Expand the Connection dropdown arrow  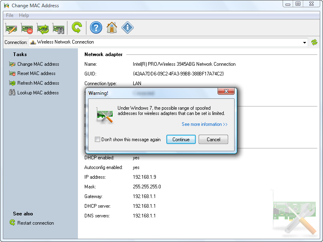click(x=305, y=42)
